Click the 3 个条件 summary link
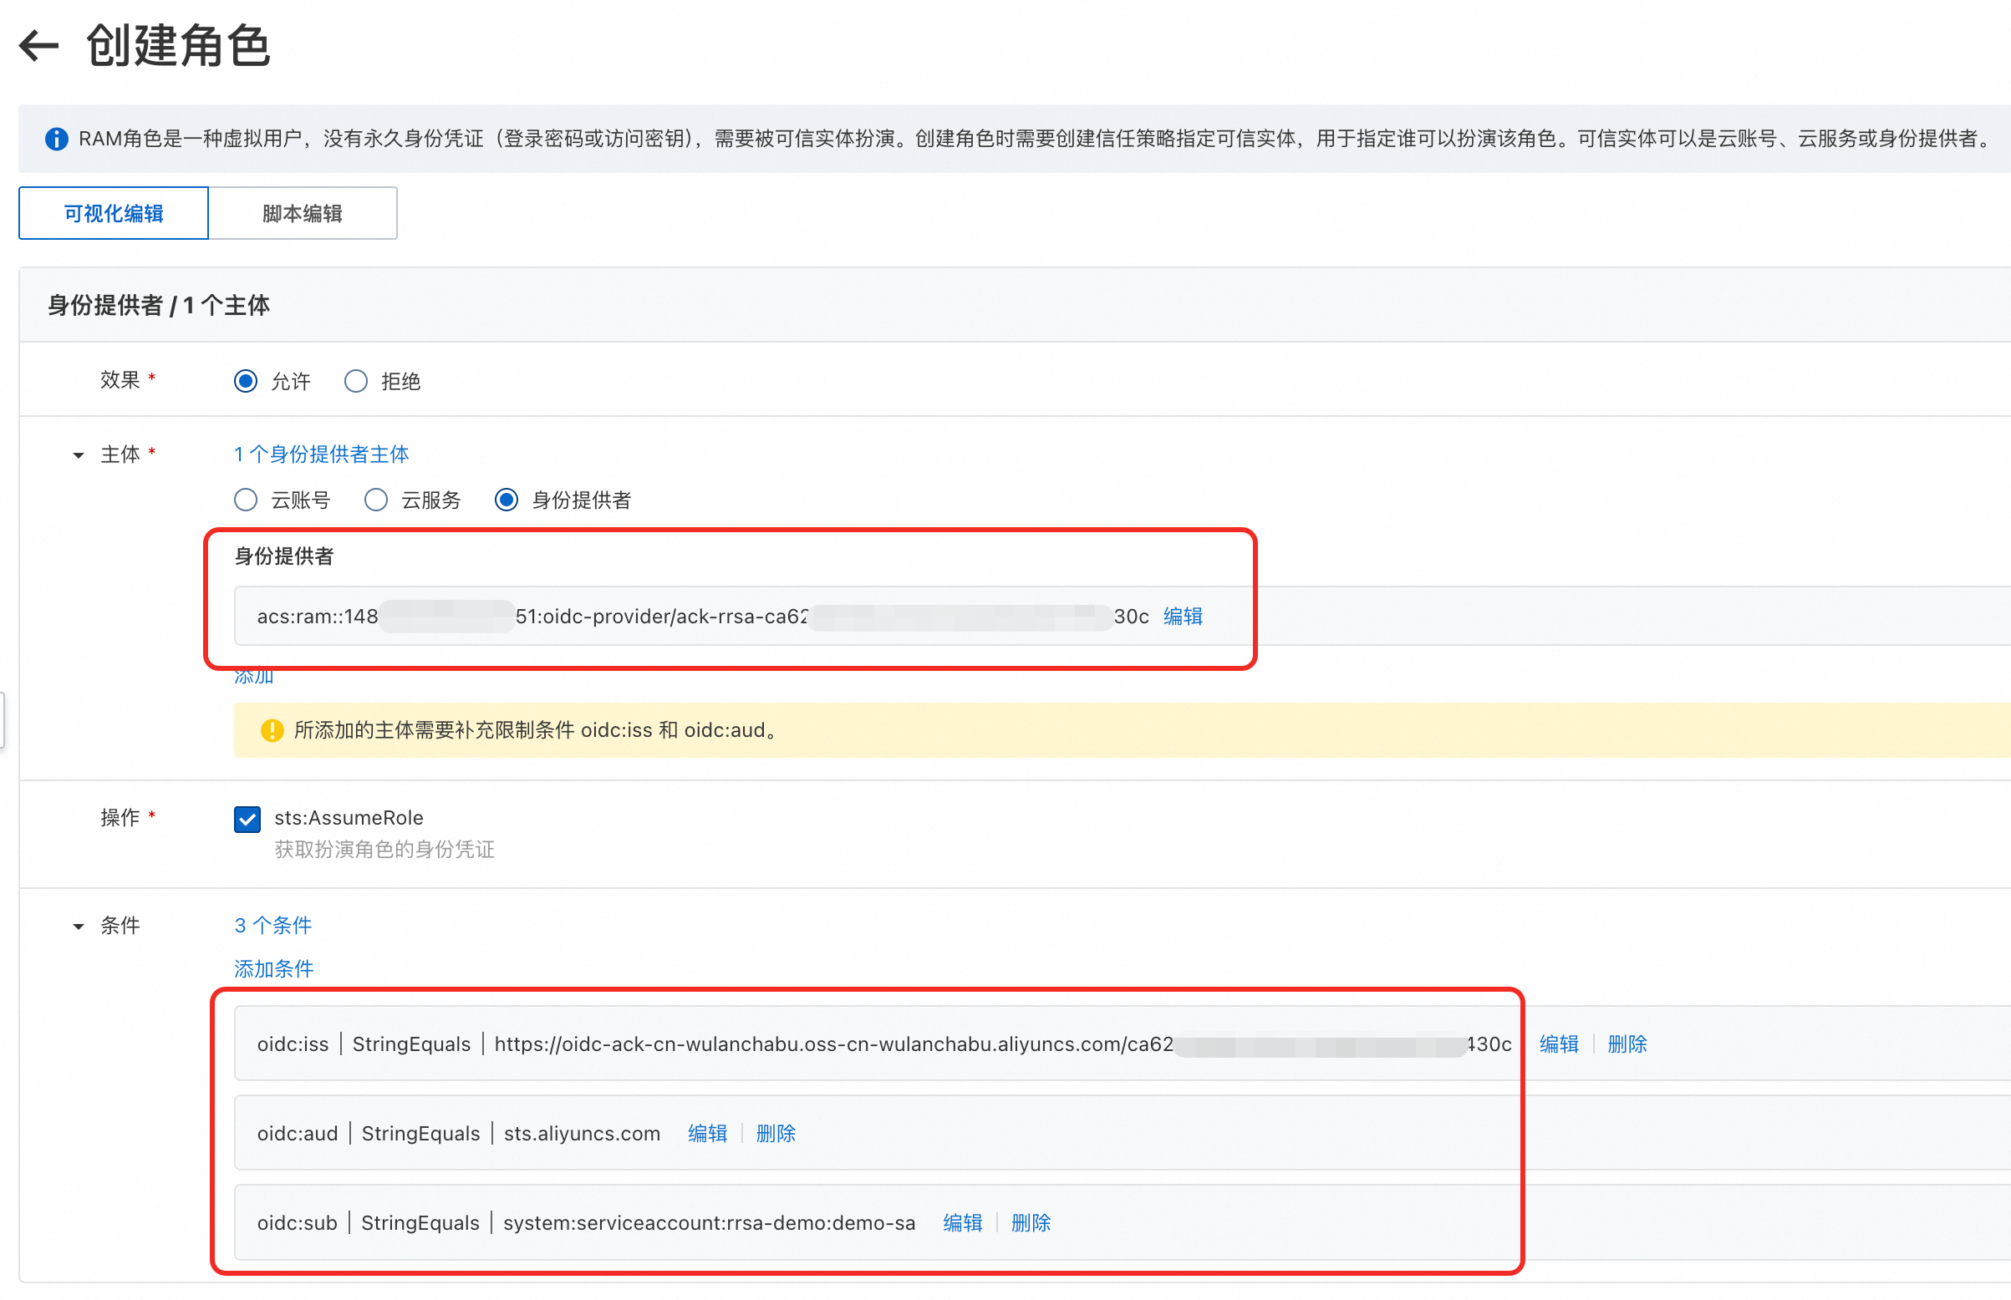The image size is (2011, 1300). (x=272, y=925)
